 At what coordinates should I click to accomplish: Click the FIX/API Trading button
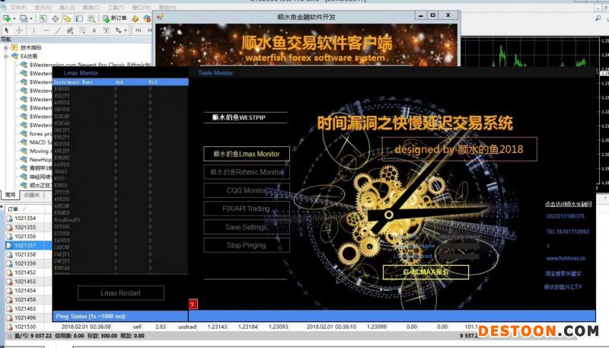(247, 209)
